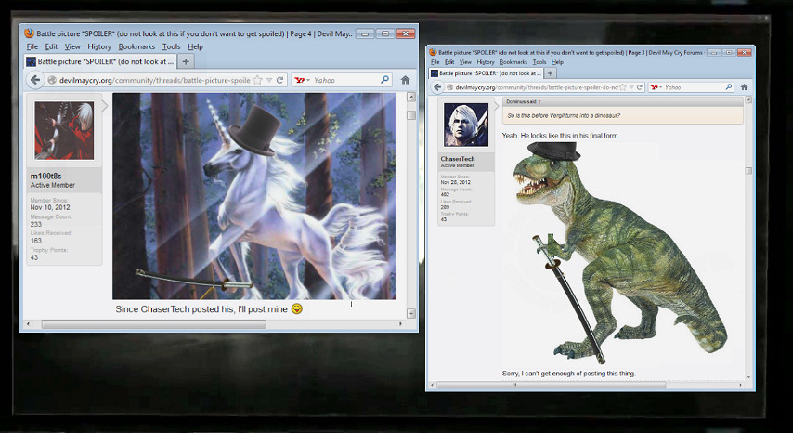This screenshot has height=433, width=793.
Task: Open Help menu in right window
Action: point(557,62)
